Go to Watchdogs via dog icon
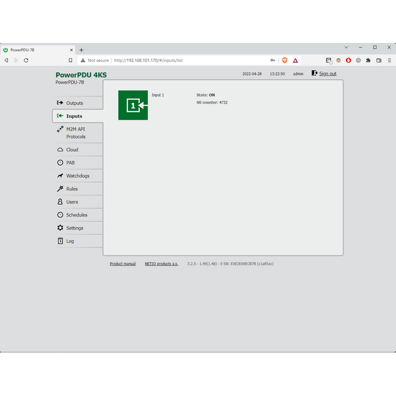Screen dimensions: 396x396 (x=60, y=176)
